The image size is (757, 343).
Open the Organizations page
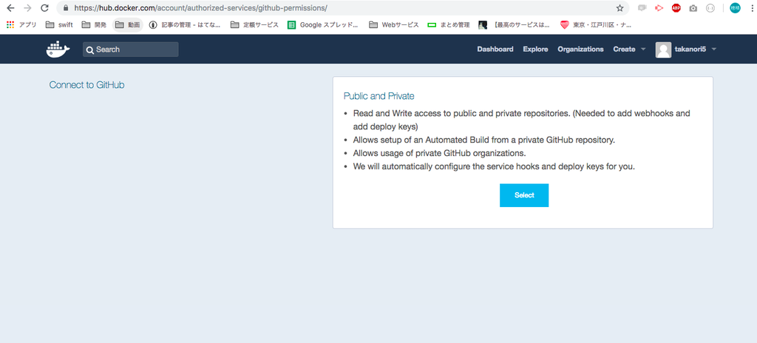pyautogui.click(x=580, y=50)
